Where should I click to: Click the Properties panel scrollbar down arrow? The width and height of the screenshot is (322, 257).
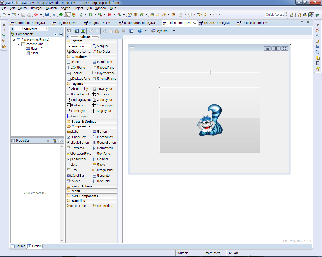62,241
